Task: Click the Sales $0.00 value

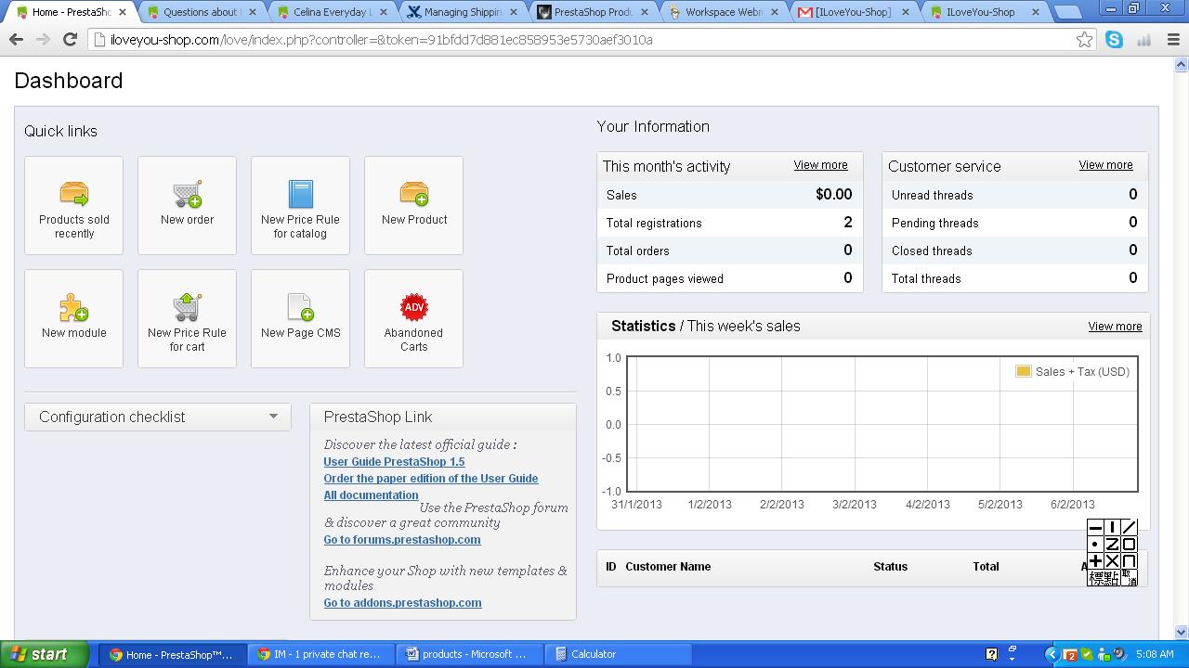Action: (833, 195)
